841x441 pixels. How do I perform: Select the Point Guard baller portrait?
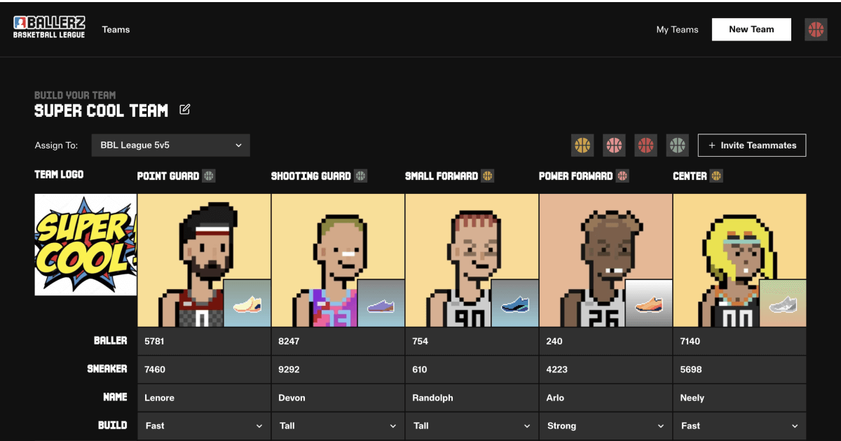point(204,260)
